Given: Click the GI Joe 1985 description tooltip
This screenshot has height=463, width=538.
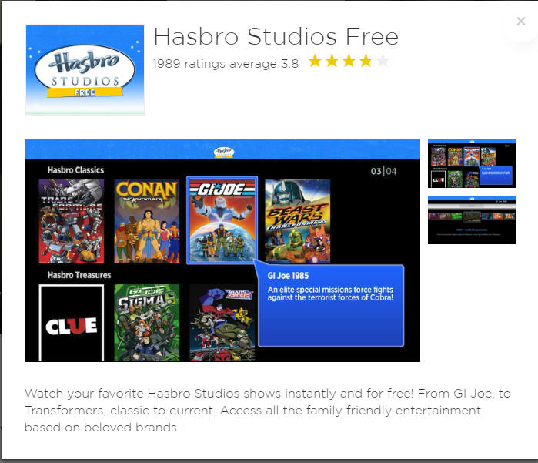Looking at the screenshot, I should pyautogui.click(x=331, y=306).
